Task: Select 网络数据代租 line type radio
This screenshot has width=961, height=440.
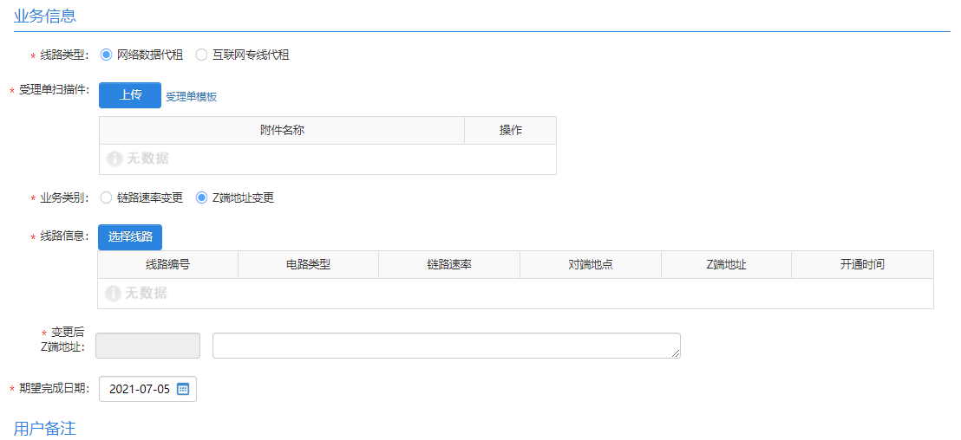Action: 106,55
